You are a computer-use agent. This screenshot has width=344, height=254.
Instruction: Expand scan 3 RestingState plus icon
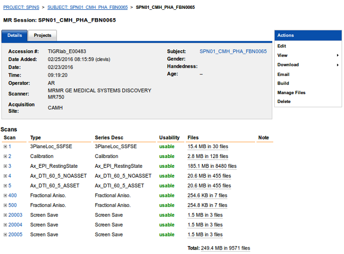pyautogui.click(x=5, y=166)
